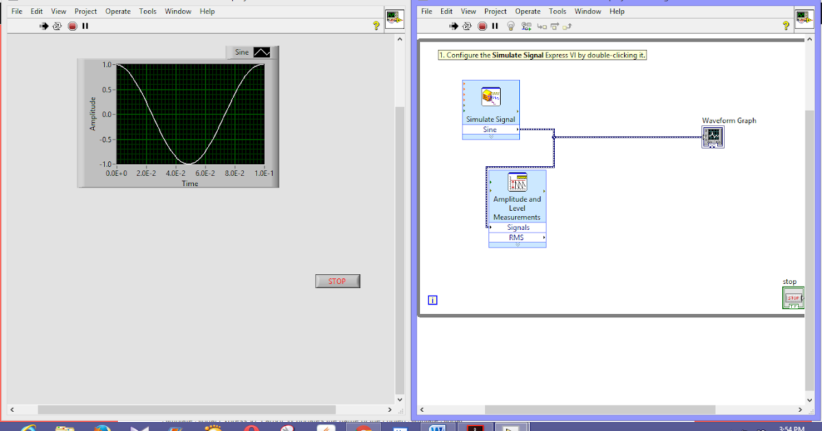Click the Step Into debugging icon
The height and width of the screenshot is (431, 822).
point(543,26)
